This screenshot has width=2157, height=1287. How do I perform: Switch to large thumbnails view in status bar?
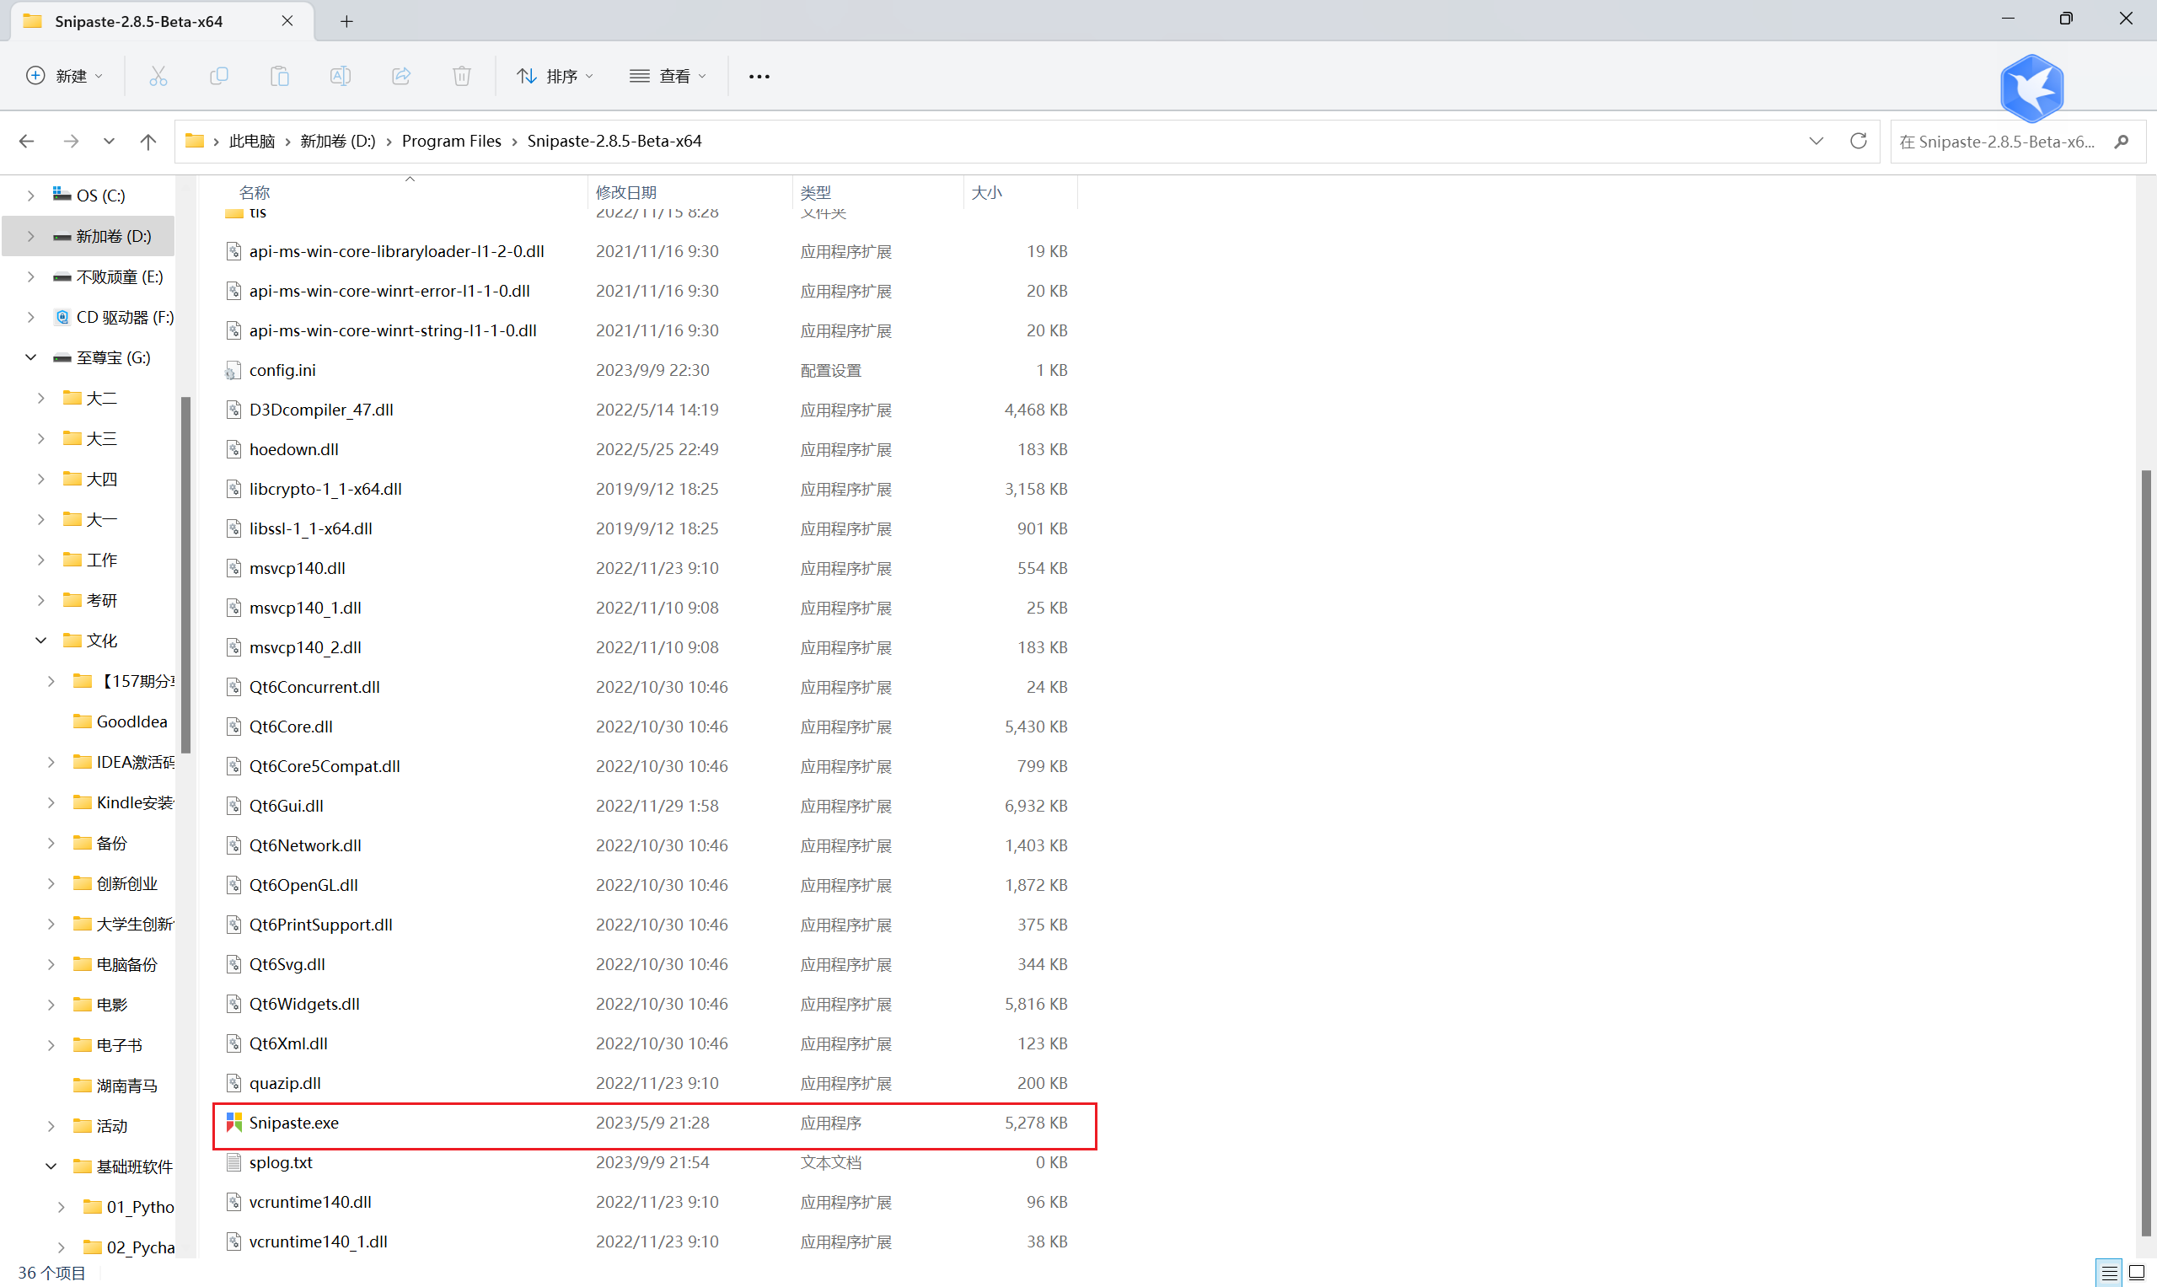coord(2136,1273)
